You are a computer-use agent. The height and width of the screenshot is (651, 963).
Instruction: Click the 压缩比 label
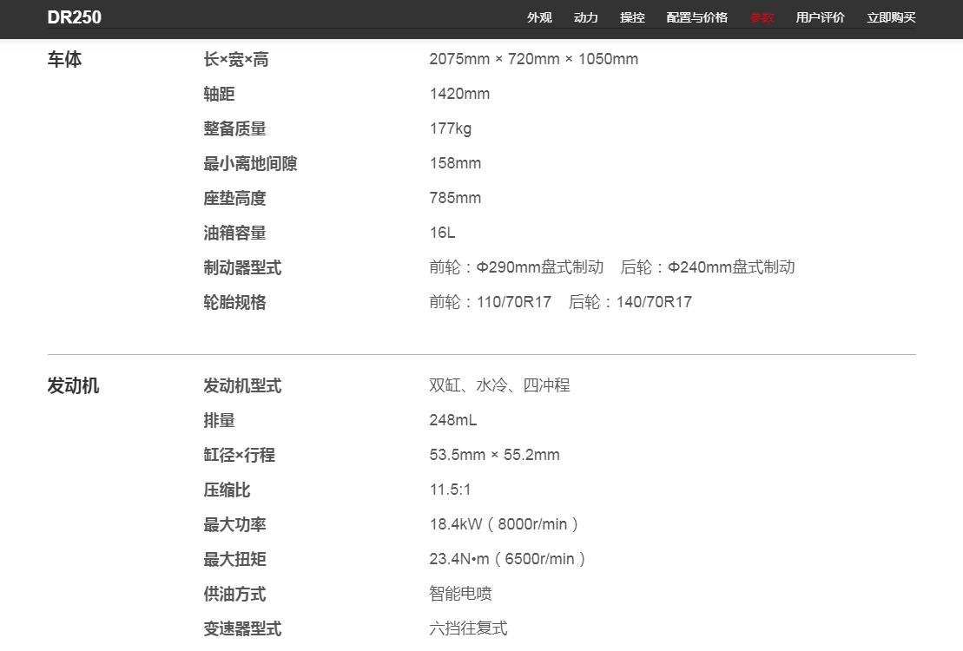pos(228,490)
